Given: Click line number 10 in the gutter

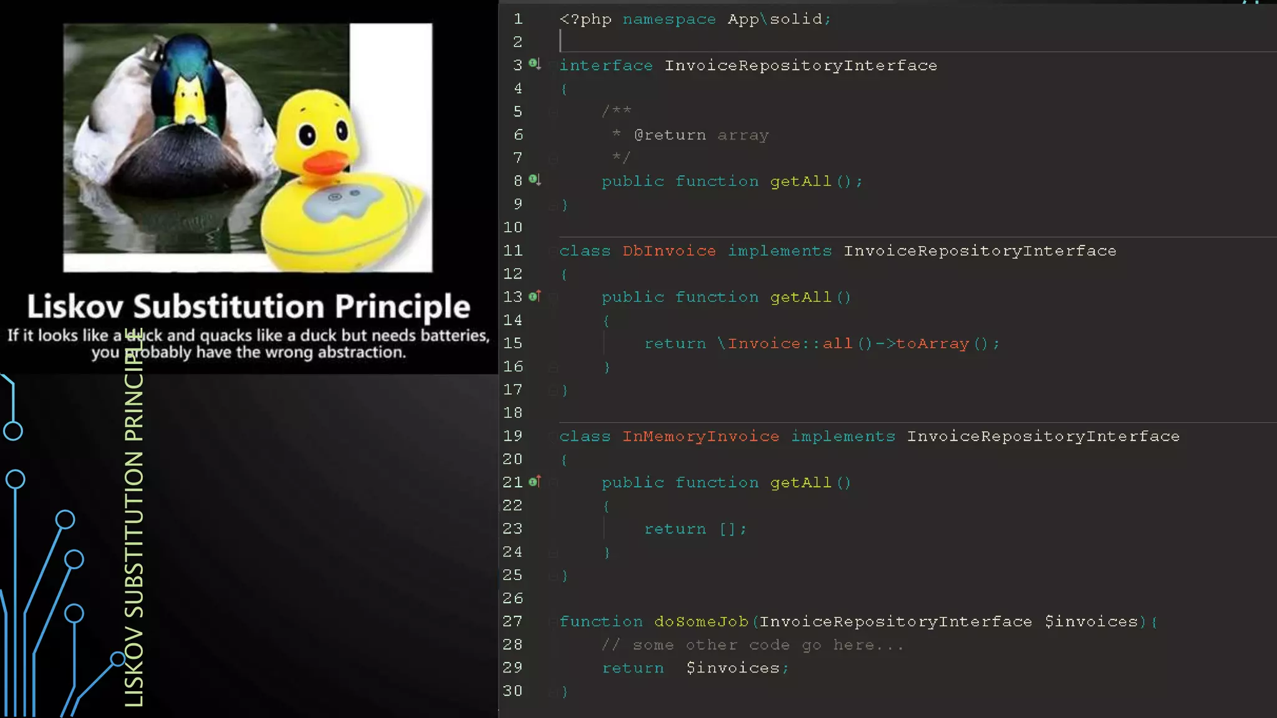Looking at the screenshot, I should [513, 227].
